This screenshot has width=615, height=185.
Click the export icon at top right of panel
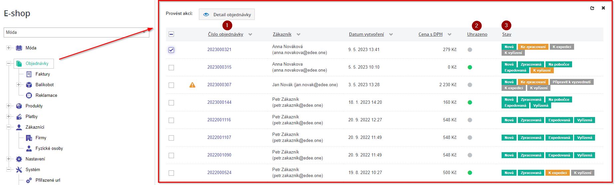592,8
